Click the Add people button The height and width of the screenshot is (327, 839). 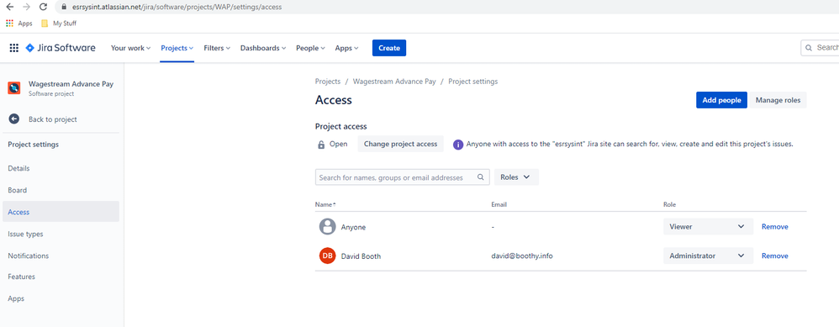[x=721, y=100]
